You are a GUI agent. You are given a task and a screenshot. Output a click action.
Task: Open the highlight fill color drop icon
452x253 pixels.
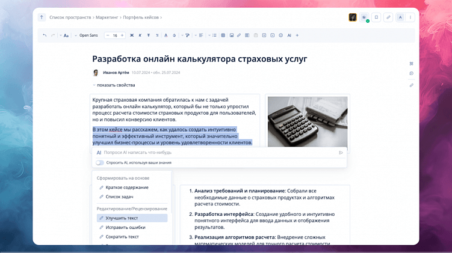(174, 35)
